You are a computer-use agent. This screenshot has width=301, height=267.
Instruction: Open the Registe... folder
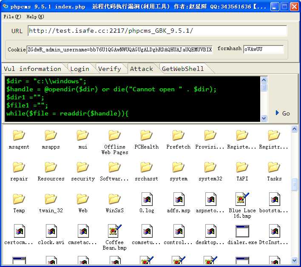point(242,135)
